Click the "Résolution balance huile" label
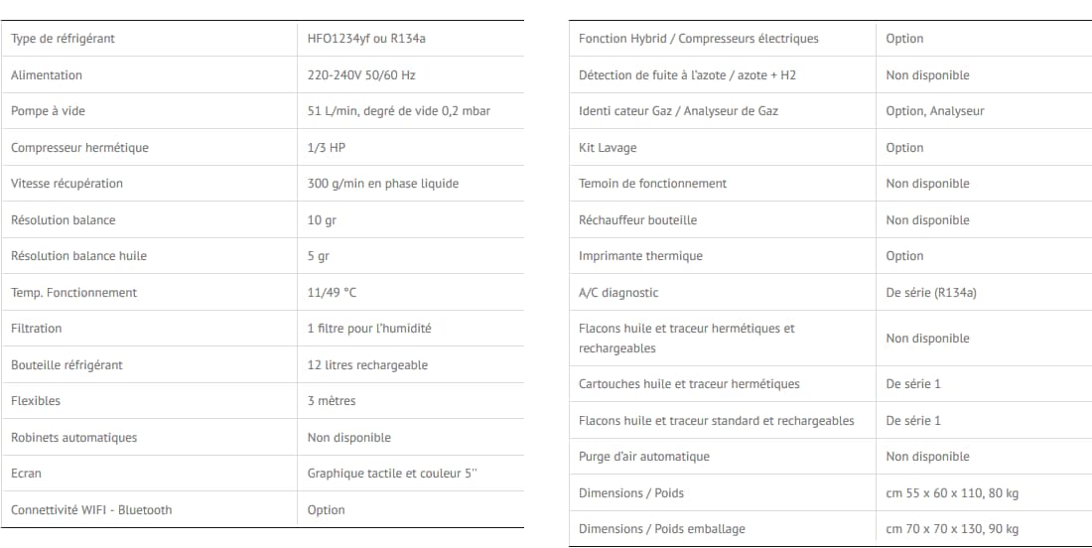Image resolution: width=1092 pixels, height=548 pixels. click(x=78, y=256)
